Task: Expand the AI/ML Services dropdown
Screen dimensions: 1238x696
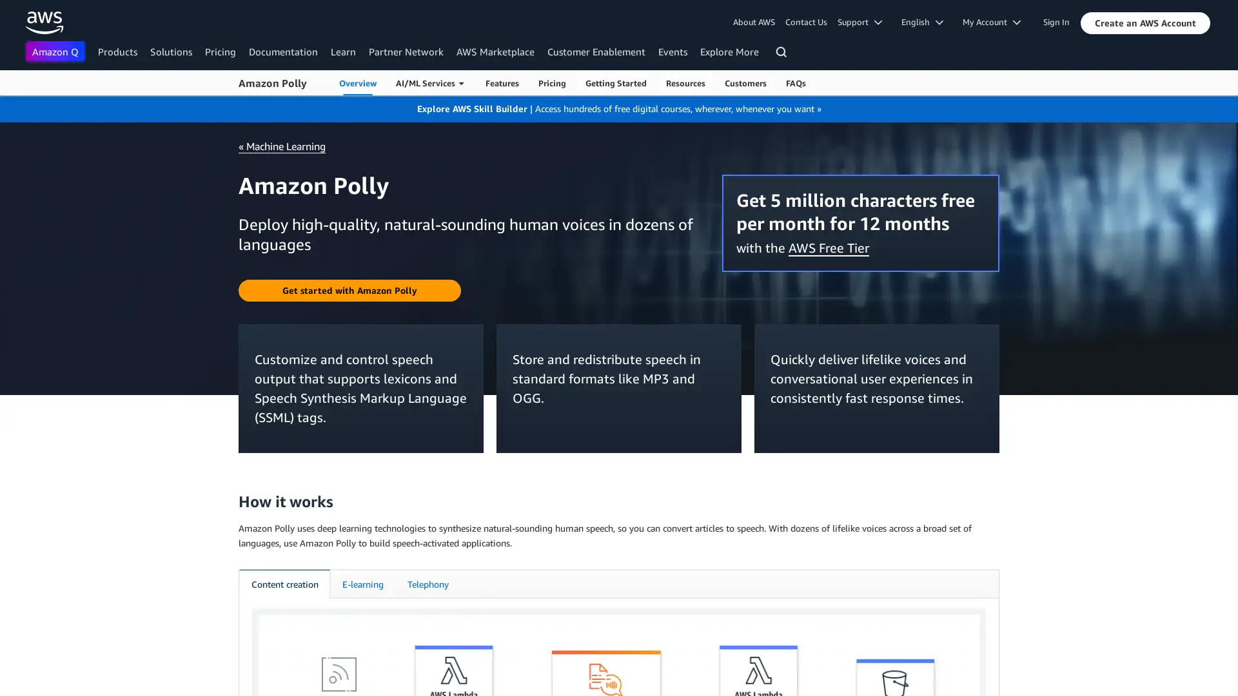Action: [x=429, y=82]
